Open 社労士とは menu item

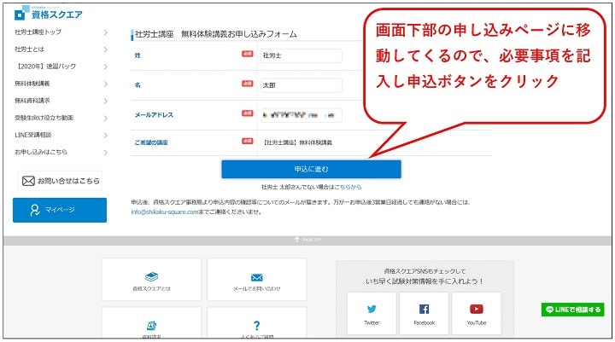tap(29, 49)
